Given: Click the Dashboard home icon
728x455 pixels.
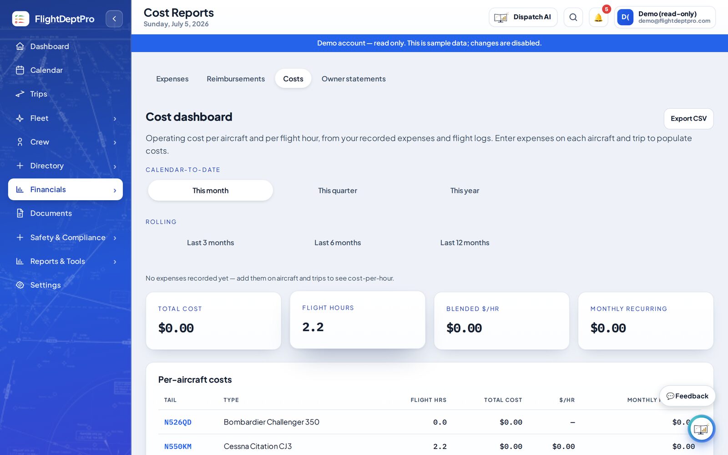Looking at the screenshot, I should click(x=20, y=46).
